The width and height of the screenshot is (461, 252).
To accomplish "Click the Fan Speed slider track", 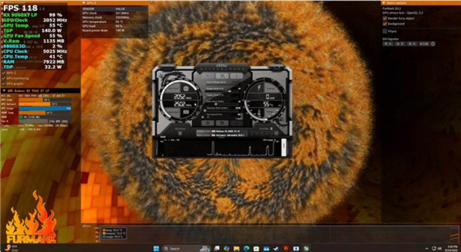I will [223, 117].
